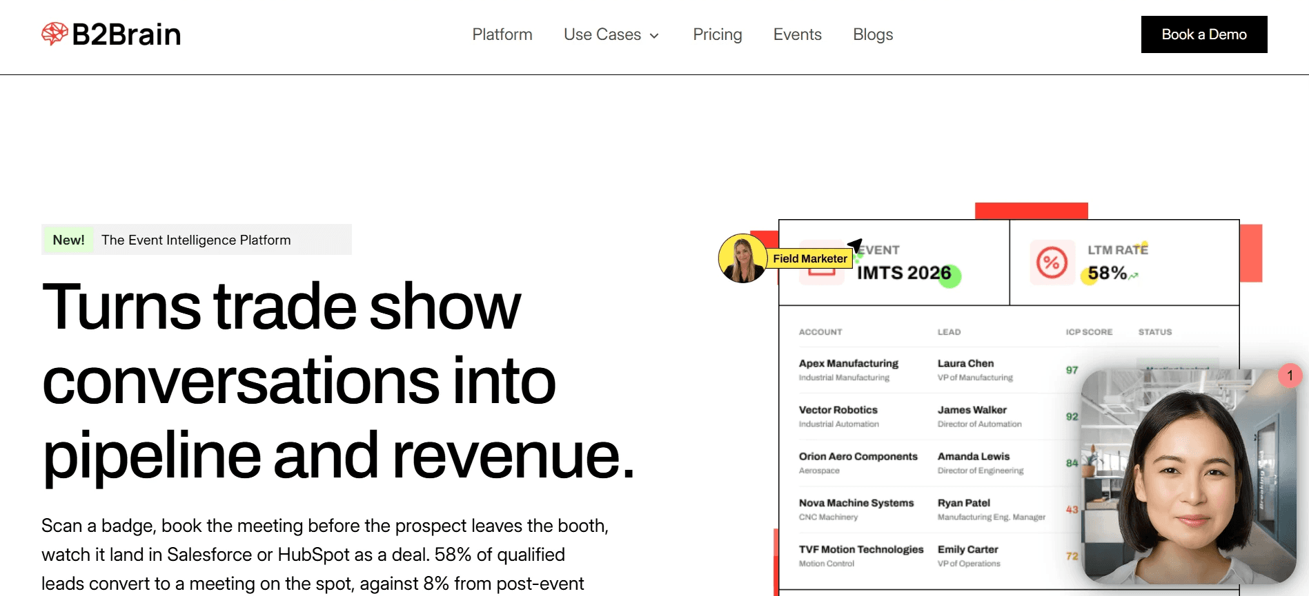Click the "Director of Engineering" title text
Screen dimensions: 1309x596
pyautogui.click(x=981, y=471)
